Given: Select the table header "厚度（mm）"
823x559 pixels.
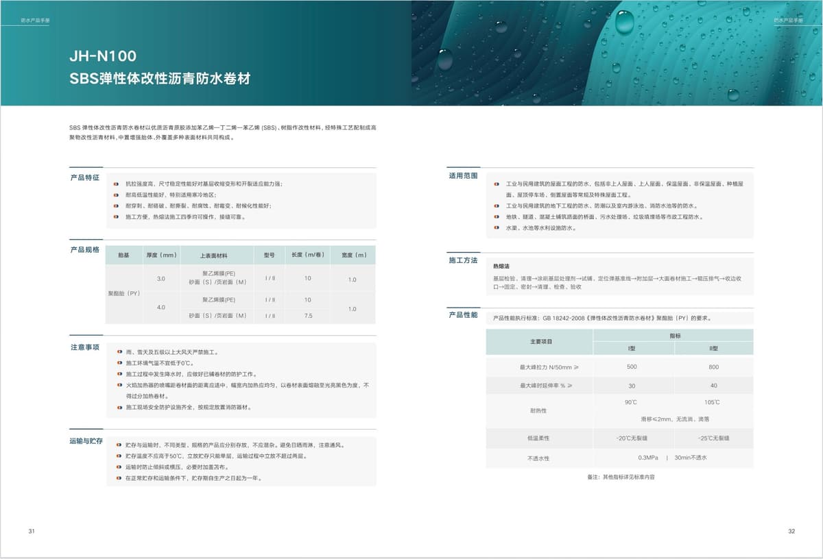Looking at the screenshot, I should click(x=161, y=256).
